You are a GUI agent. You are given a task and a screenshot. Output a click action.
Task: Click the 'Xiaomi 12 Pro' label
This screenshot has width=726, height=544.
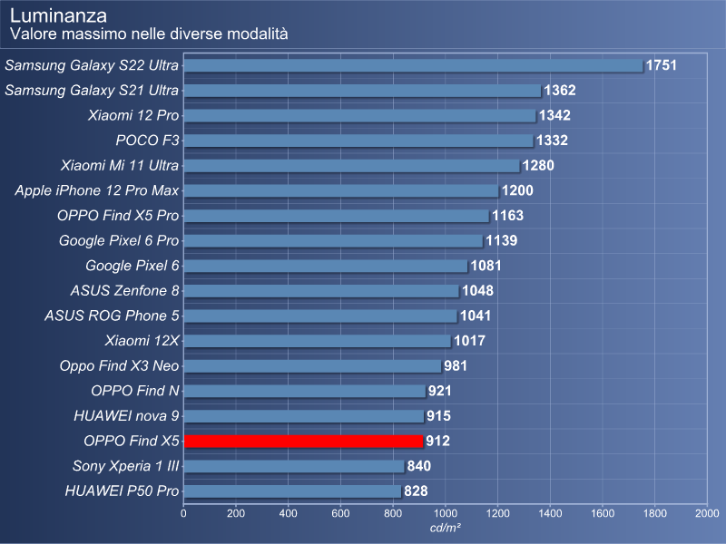pos(133,115)
